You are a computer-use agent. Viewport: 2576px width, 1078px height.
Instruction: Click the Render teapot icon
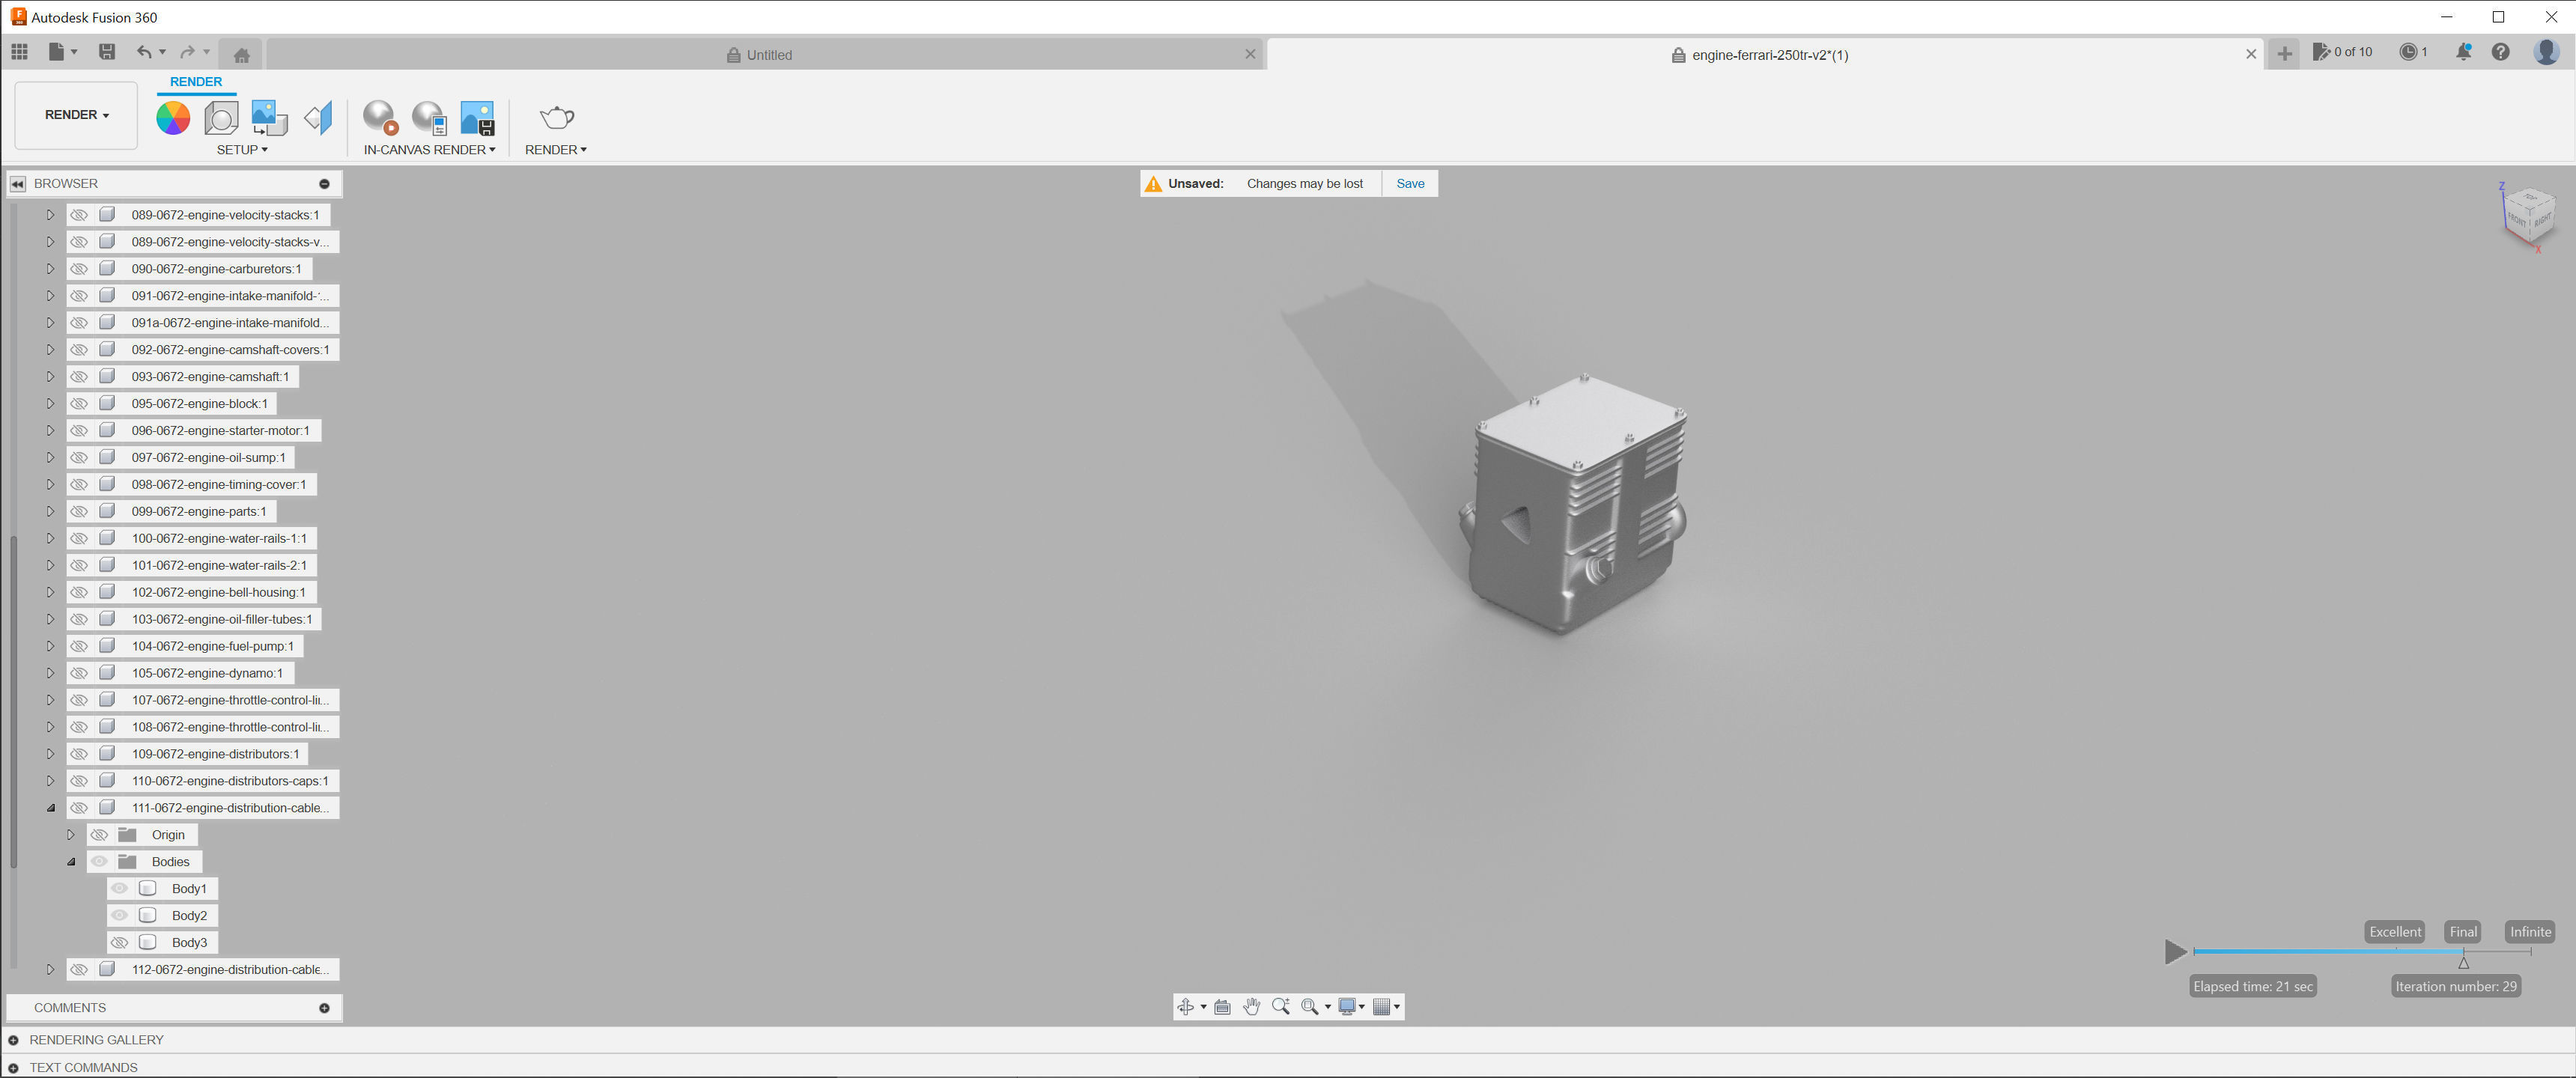[556, 118]
